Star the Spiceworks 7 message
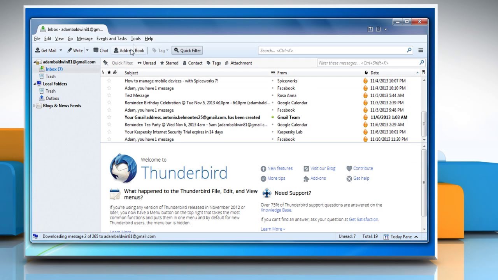This screenshot has height=280, width=498. 109,81
